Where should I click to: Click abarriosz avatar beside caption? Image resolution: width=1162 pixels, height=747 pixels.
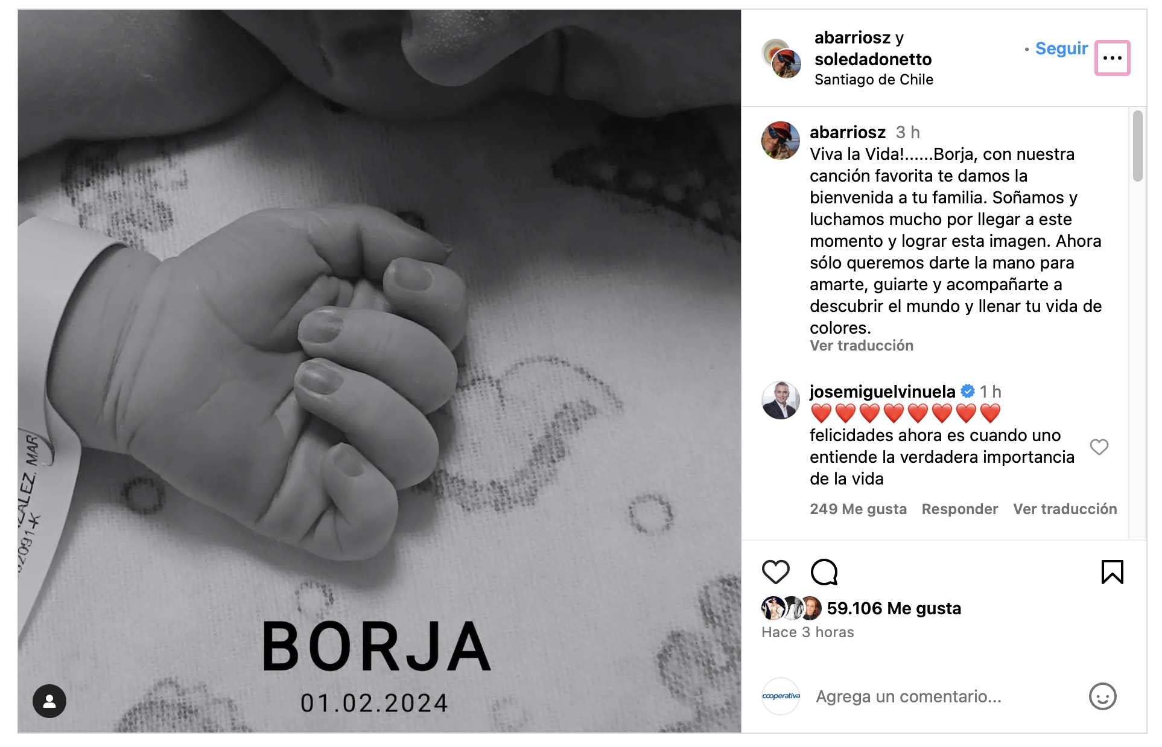pyautogui.click(x=781, y=140)
